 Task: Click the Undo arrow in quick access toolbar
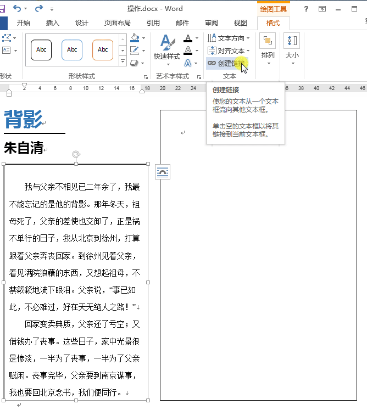17,8
